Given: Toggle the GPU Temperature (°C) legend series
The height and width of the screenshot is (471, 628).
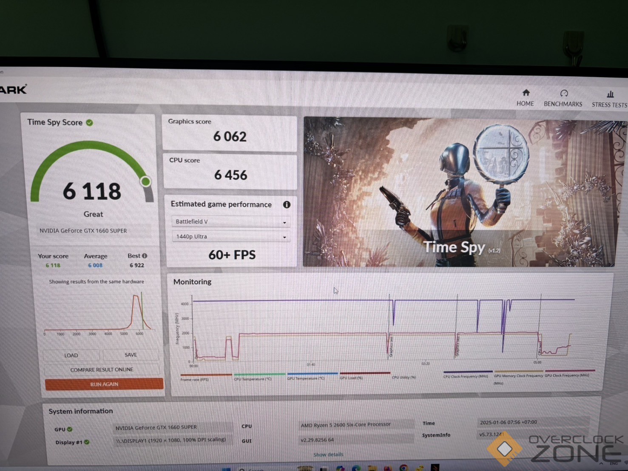Looking at the screenshot, I should (312, 376).
